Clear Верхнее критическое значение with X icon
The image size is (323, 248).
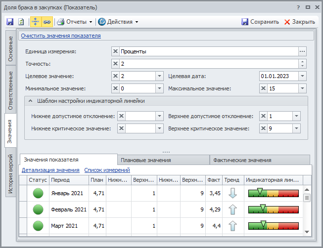coord(263,128)
